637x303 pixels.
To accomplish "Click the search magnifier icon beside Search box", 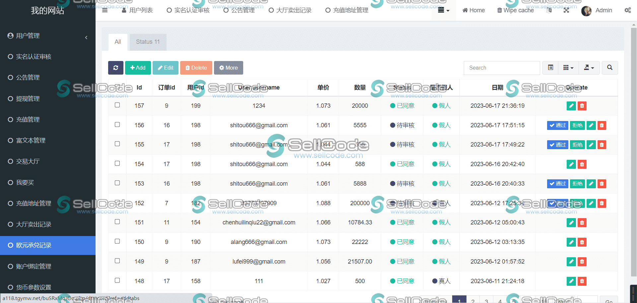I will [x=610, y=68].
